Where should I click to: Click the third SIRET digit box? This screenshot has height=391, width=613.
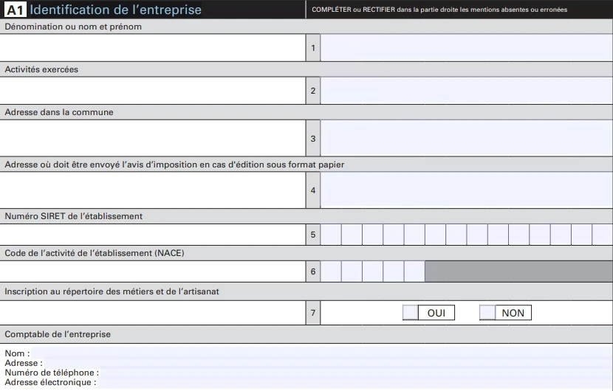pos(372,235)
